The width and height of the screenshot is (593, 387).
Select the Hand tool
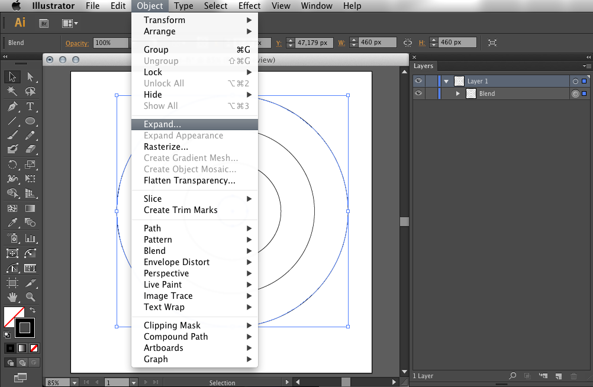pos(12,297)
